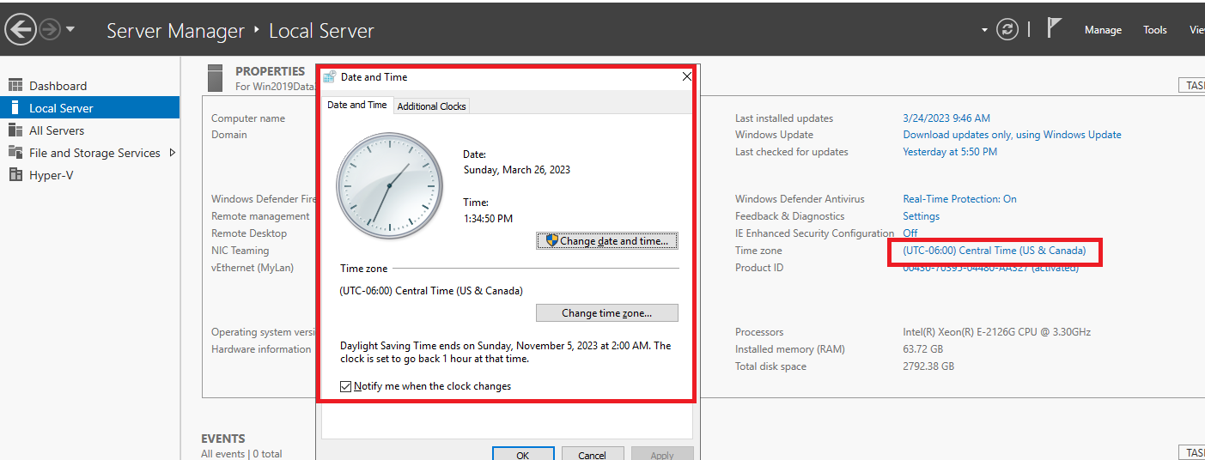Open File and Storage Services
The height and width of the screenshot is (460, 1205).
tap(89, 153)
